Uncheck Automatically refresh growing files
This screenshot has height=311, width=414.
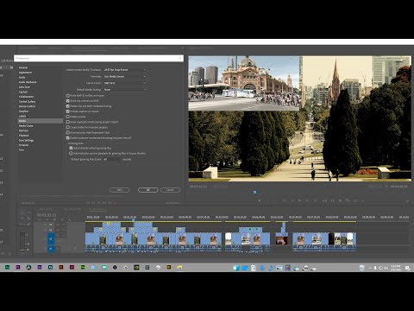click(x=71, y=148)
